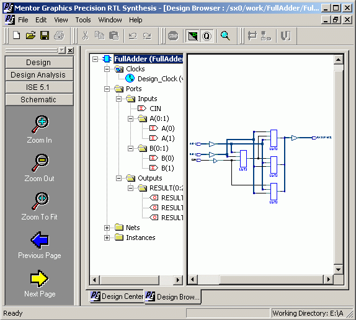Undo the last action
Screen dimensions: 356x320
pos(133,35)
